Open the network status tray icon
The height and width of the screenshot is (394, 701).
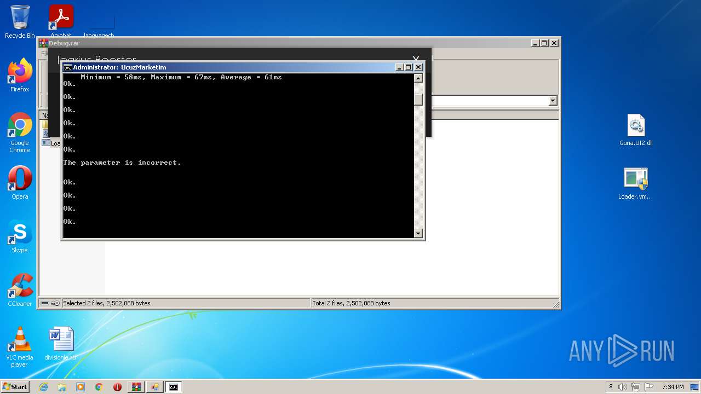click(636, 387)
